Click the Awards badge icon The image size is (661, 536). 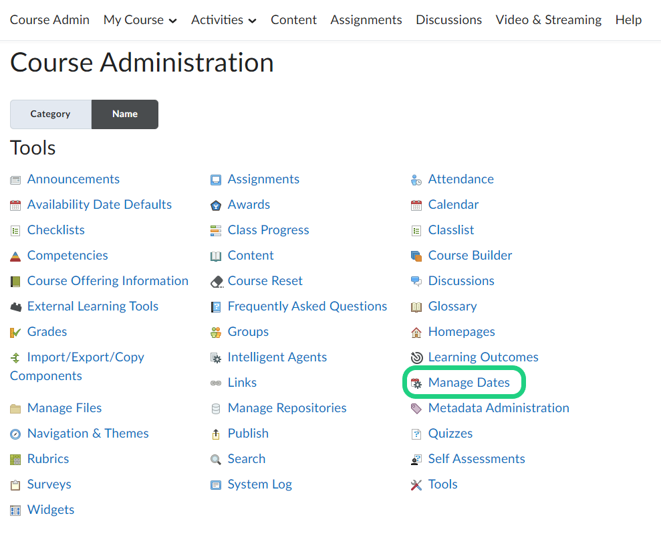[216, 205]
